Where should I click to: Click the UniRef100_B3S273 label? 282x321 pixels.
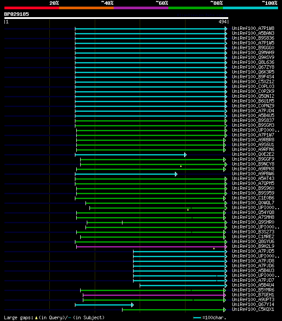(253, 232)
